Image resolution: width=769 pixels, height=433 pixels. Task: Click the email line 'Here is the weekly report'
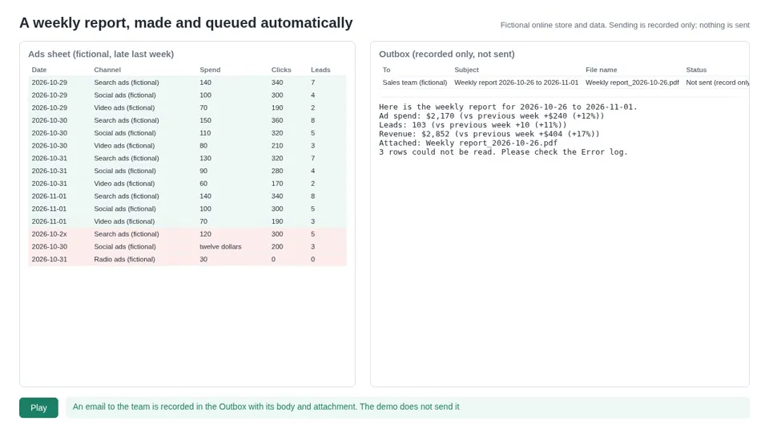click(x=508, y=107)
